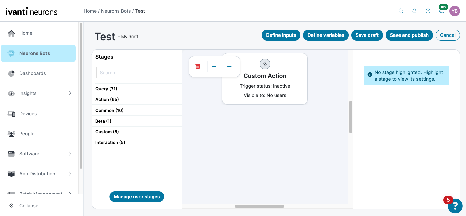The height and width of the screenshot is (216, 466).
Task: Zoom in on the canvas with the plus icon
Action: 214,66
